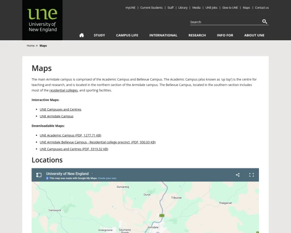The height and width of the screenshot is (233, 291).
Task: Click the Create your own link
Action: click(x=107, y=178)
